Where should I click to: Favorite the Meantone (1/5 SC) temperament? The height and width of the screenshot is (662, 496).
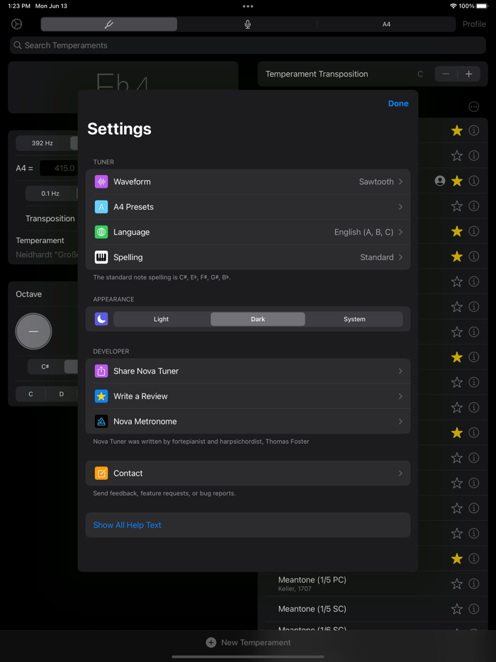pyautogui.click(x=456, y=608)
